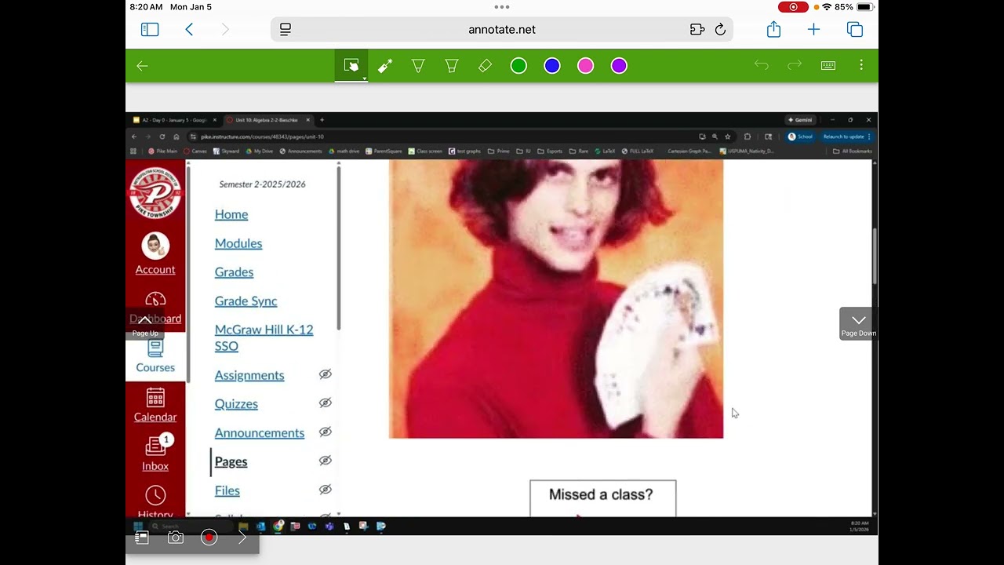Open the Canvas Calendar

coord(155,406)
